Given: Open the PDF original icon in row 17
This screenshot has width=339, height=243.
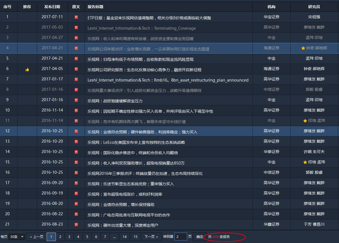Looking at the screenshot, I should coord(76,183).
